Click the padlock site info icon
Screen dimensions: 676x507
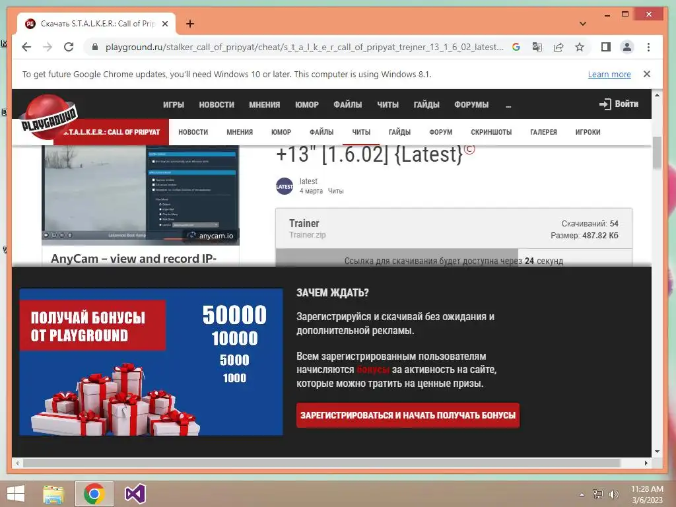click(95, 47)
